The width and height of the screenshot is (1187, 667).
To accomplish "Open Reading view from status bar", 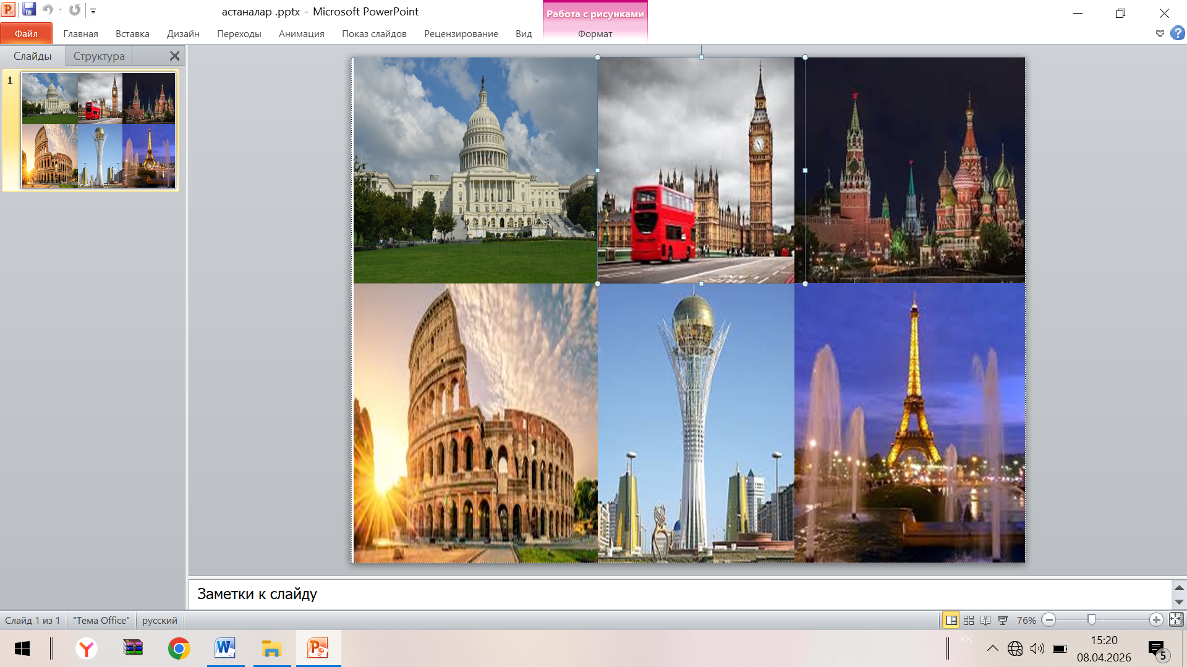I will coord(985,620).
